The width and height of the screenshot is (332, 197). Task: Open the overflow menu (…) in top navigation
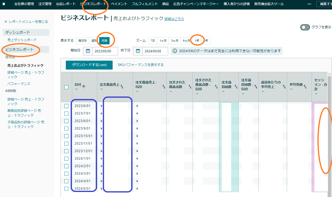click(x=309, y=4)
